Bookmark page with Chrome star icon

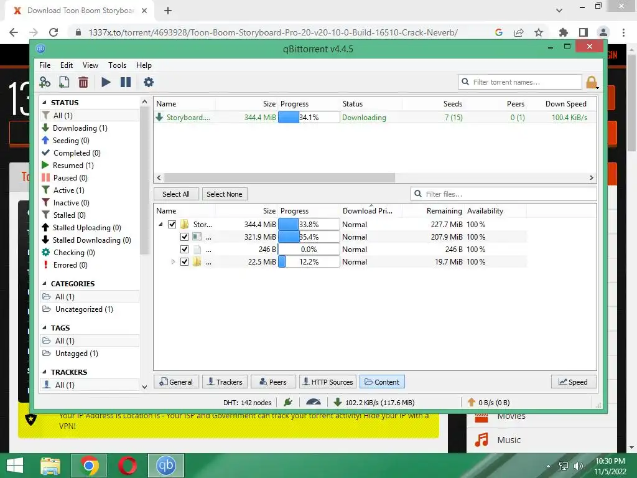539,32
